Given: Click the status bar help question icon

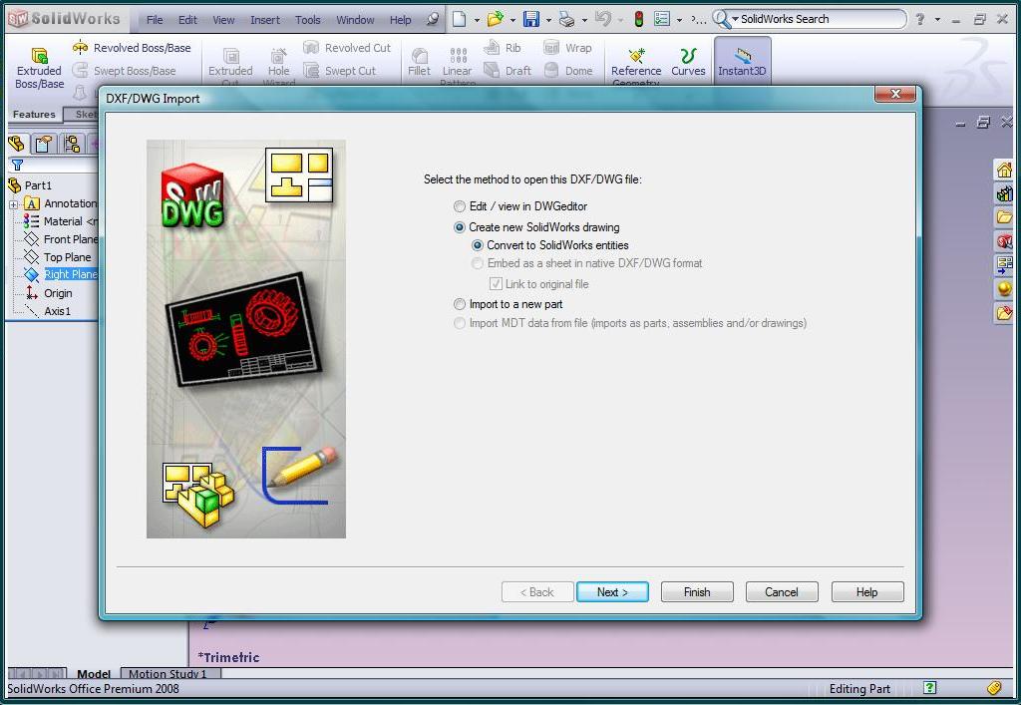Looking at the screenshot, I should pos(930,687).
